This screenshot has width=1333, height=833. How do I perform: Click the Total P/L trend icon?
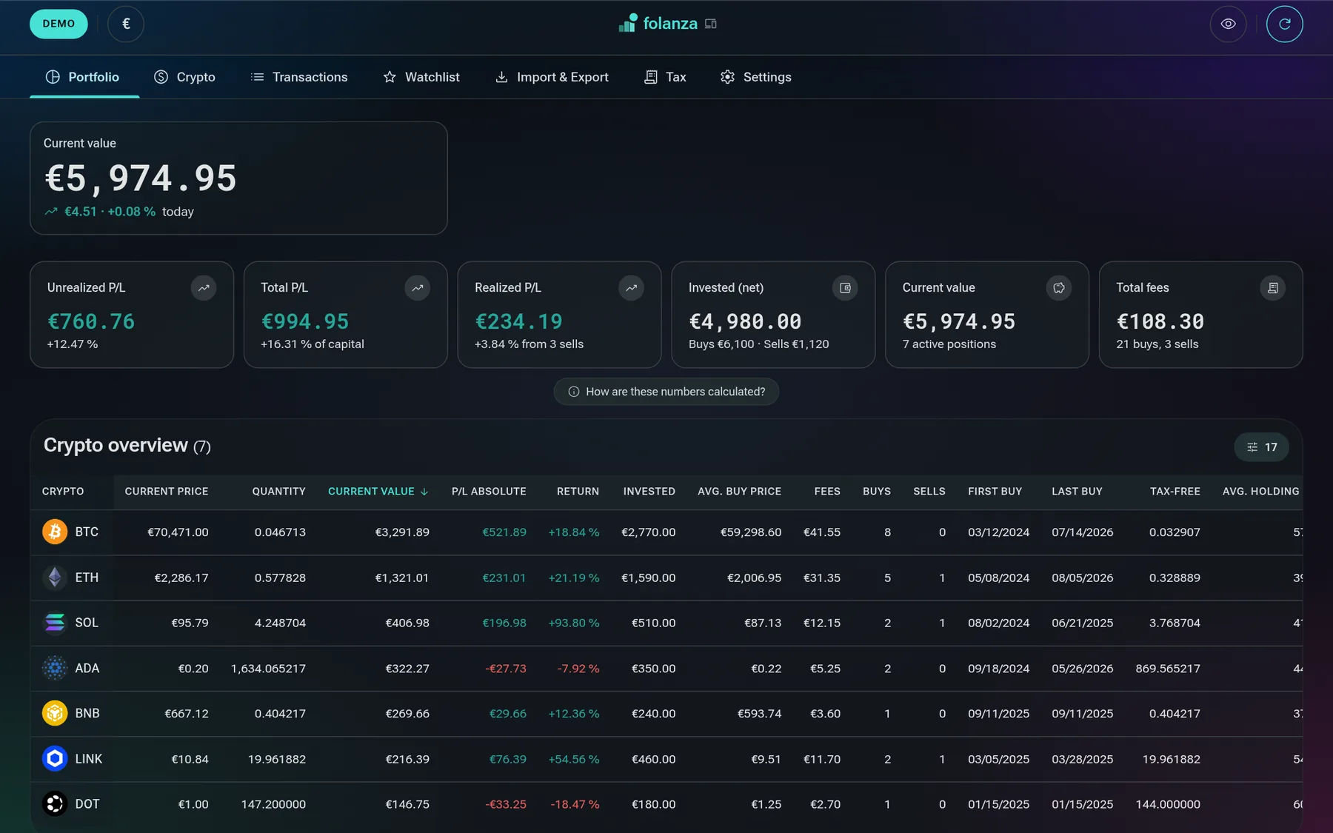tap(418, 288)
